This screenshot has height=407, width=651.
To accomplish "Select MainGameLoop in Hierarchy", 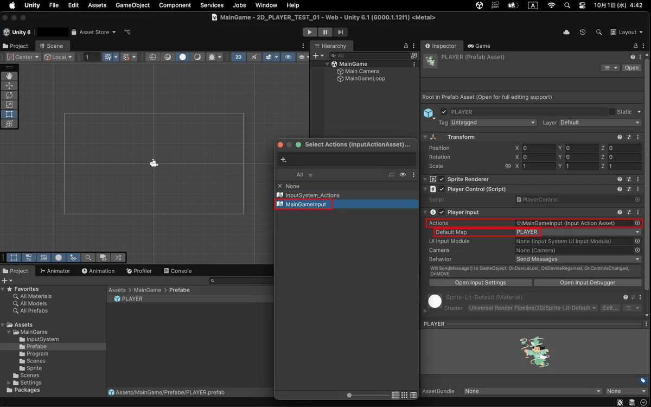I will pyautogui.click(x=365, y=79).
